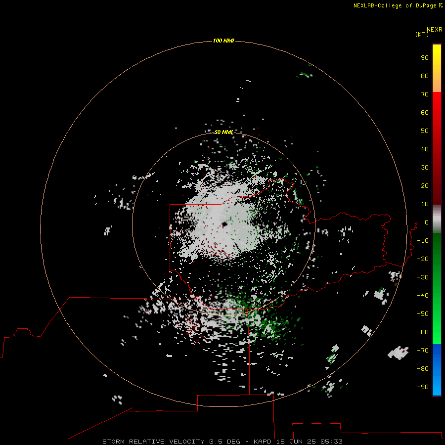Image resolution: width=445 pixels, height=445 pixels.
Task: Click the gray zero-velocity segment of color bar
Action: (x=437, y=219)
